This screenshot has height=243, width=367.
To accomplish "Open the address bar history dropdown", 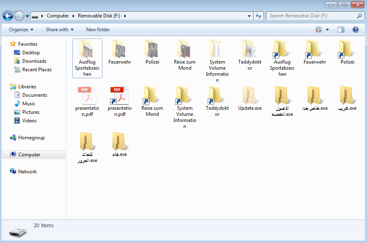I will pyautogui.click(x=250, y=16).
